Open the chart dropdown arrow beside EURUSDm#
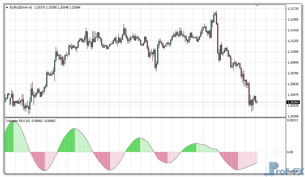Image resolution: width=305 pixels, height=177 pixels. pyautogui.click(x=7, y=7)
